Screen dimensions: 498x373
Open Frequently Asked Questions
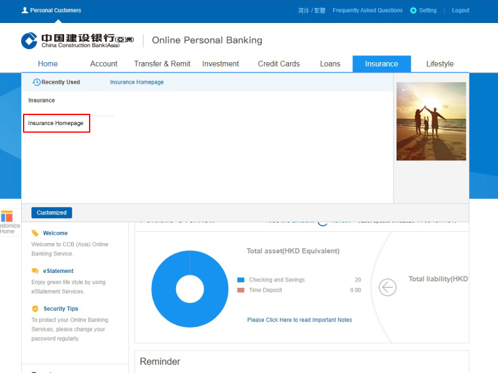click(x=367, y=11)
